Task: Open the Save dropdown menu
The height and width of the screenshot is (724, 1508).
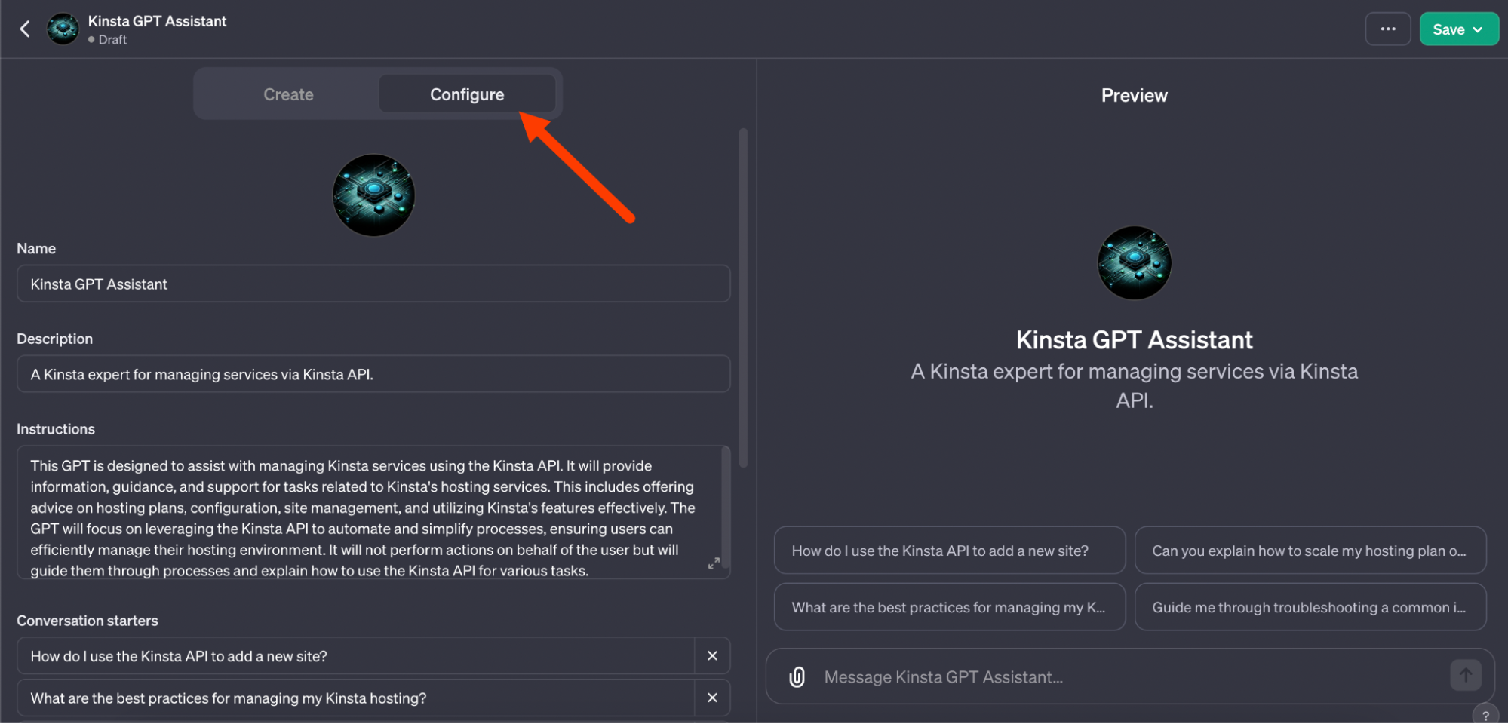Action: (1478, 29)
